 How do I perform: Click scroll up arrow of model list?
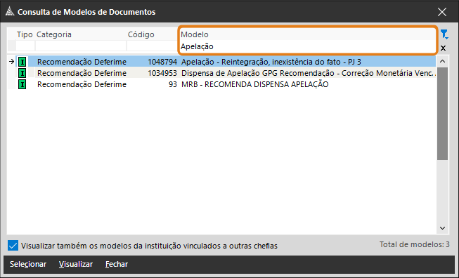point(443,61)
